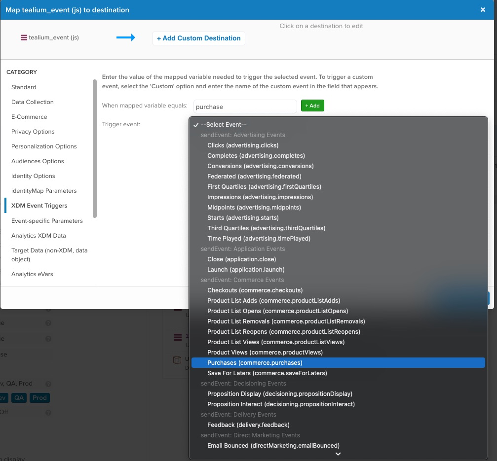Click the tealium_event variable icon

pos(24,37)
